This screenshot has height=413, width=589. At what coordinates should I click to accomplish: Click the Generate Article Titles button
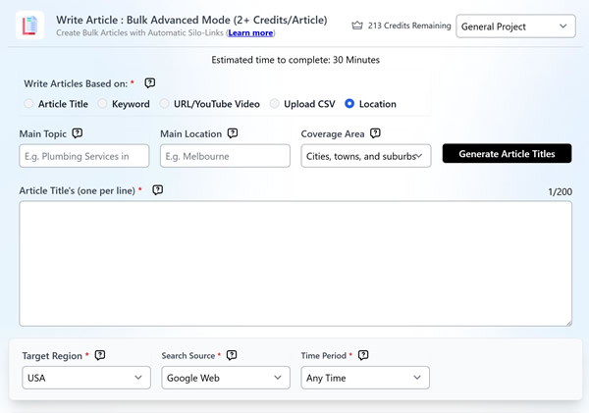pos(508,154)
